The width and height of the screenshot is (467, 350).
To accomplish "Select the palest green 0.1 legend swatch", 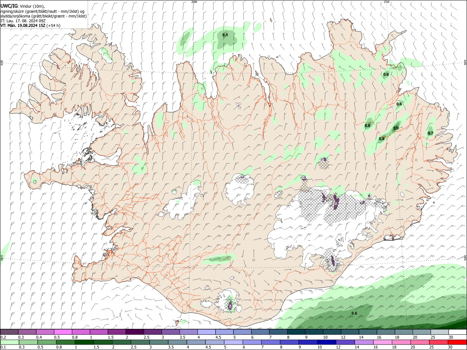I will (9, 342).
